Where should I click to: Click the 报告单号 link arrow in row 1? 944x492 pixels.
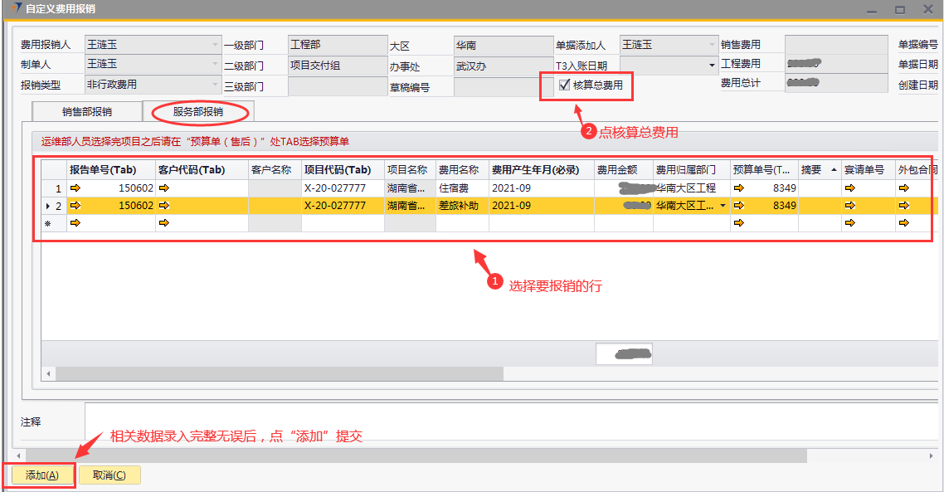point(75,188)
